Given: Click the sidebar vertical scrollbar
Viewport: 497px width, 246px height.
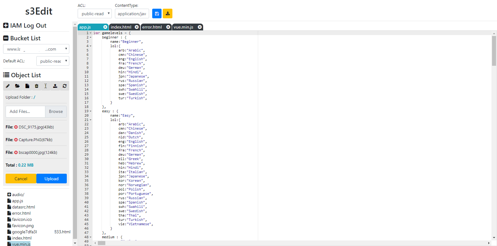Looking at the screenshot, I should coord(75,133).
